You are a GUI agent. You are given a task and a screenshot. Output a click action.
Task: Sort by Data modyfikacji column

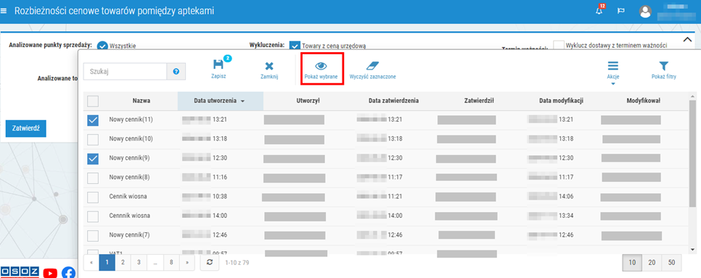561,101
